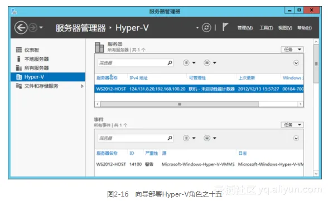Sort events by 日志 column
The image size is (328, 201).
[x=243, y=153]
